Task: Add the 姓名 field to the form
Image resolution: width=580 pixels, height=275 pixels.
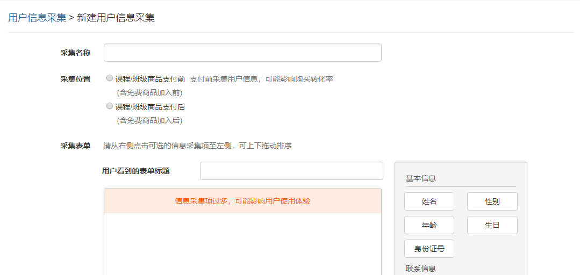Action: [x=429, y=201]
